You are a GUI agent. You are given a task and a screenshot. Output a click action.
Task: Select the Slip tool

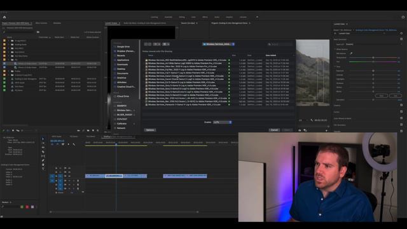click(x=43, y=156)
